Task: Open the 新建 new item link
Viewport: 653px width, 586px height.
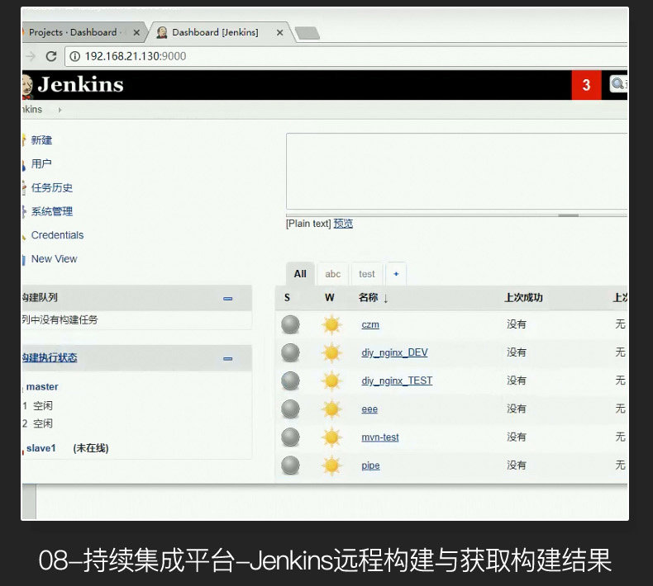Action: (41, 140)
